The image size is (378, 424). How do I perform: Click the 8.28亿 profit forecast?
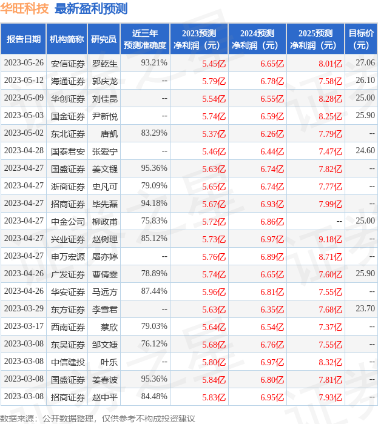pos(330,99)
